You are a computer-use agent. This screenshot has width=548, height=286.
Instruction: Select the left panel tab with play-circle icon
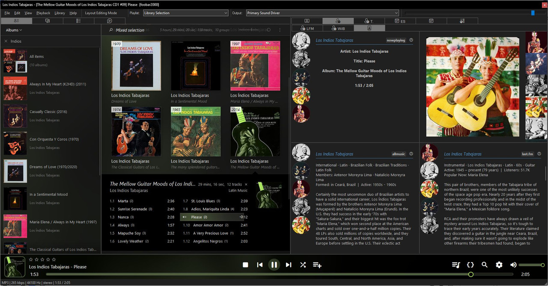pos(110,21)
